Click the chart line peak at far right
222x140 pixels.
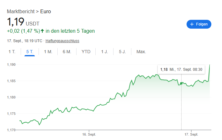coord(209,65)
